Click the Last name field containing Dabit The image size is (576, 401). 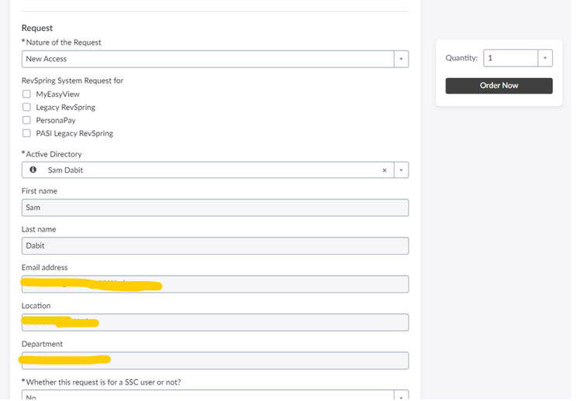216,246
